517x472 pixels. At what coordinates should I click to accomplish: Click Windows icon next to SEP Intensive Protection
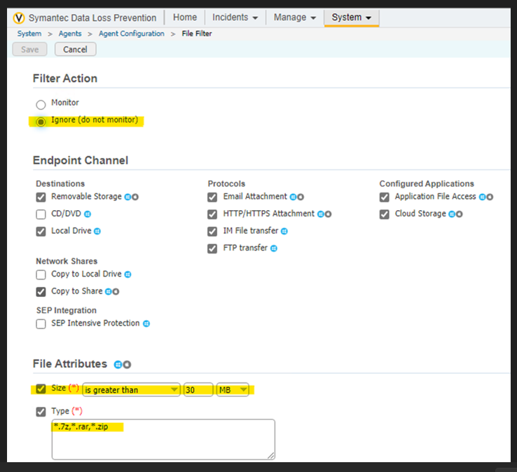coord(146,324)
